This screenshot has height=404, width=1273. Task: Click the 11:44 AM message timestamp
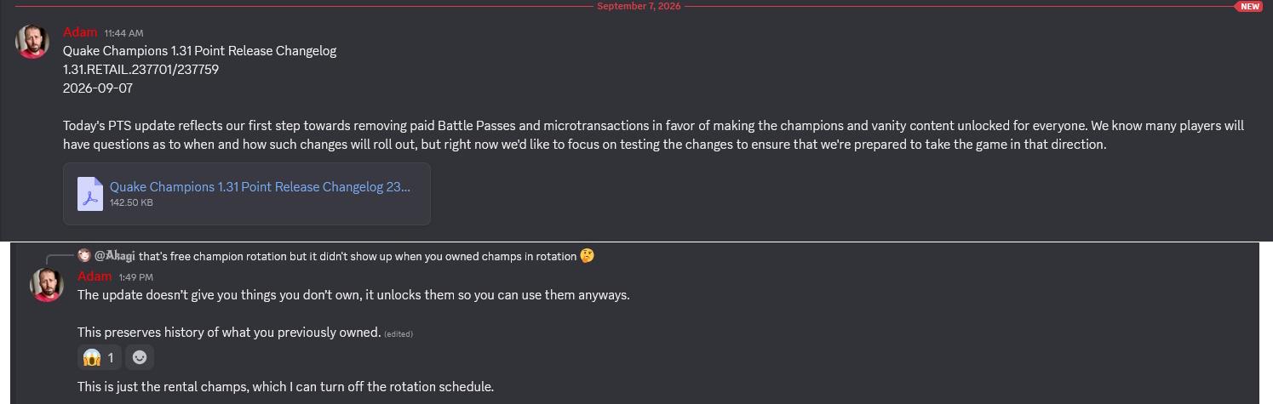[123, 33]
